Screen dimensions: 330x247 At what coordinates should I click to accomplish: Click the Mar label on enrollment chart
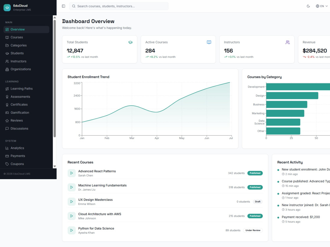tap(132, 138)
